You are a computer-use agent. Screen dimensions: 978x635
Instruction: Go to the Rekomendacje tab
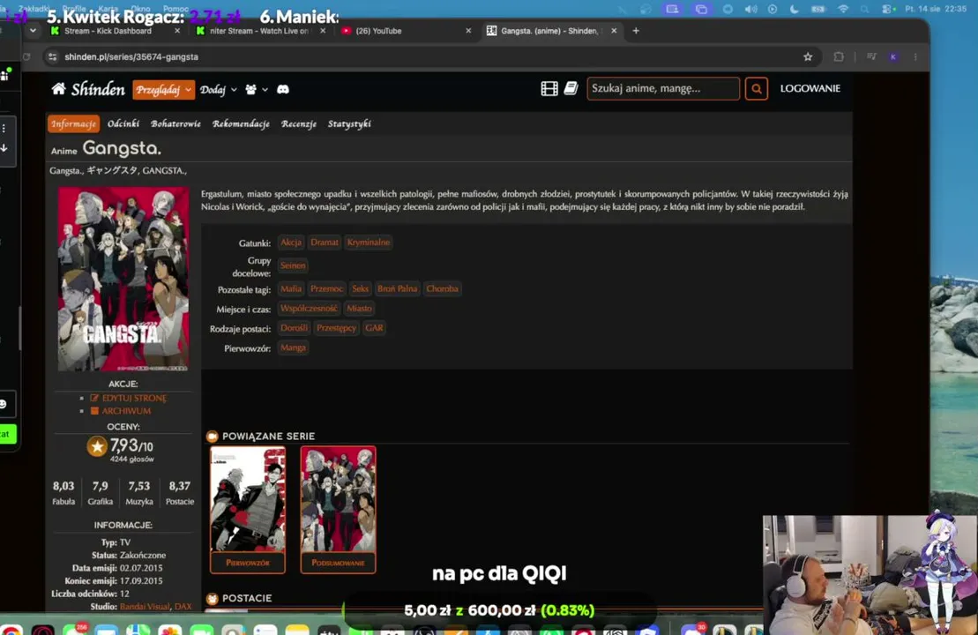[241, 123]
